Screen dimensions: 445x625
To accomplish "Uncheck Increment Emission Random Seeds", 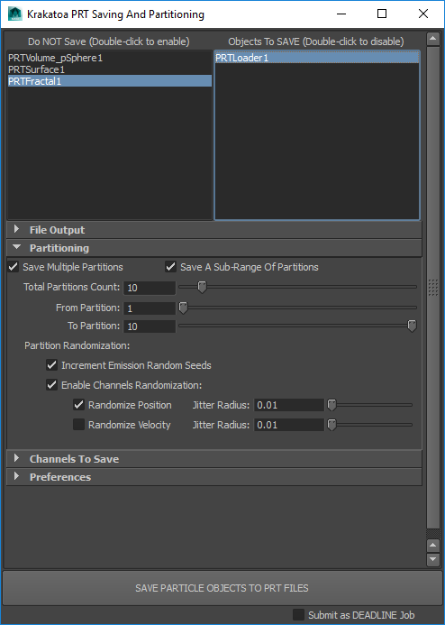I will (x=51, y=364).
